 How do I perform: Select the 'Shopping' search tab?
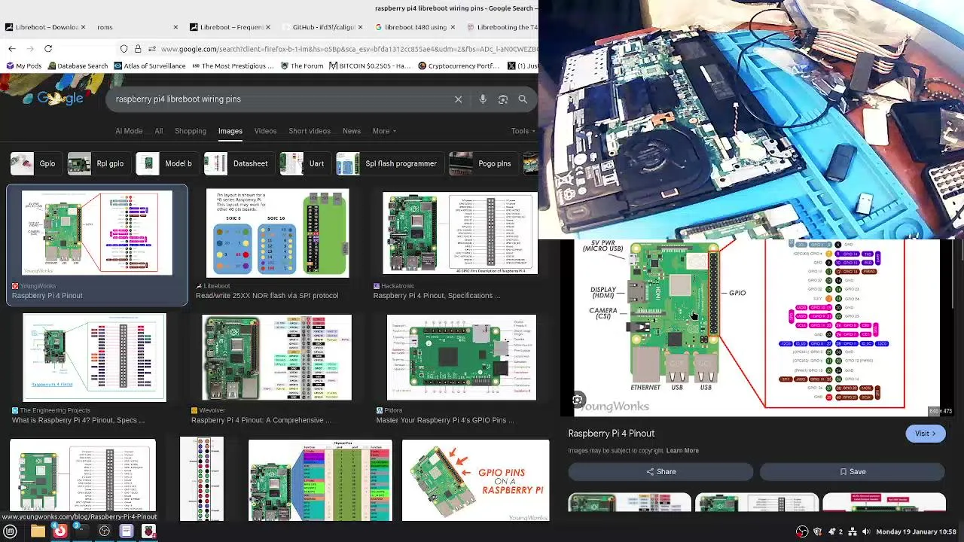click(x=191, y=131)
